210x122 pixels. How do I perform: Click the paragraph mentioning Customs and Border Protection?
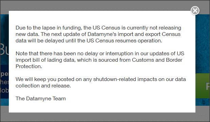[100, 60]
